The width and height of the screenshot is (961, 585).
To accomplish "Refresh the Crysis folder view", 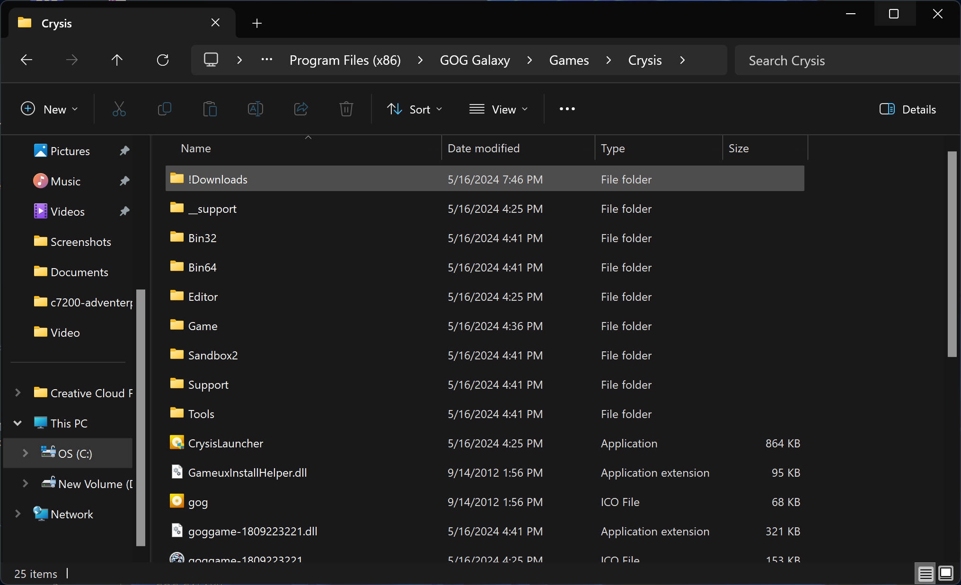I will pos(163,60).
